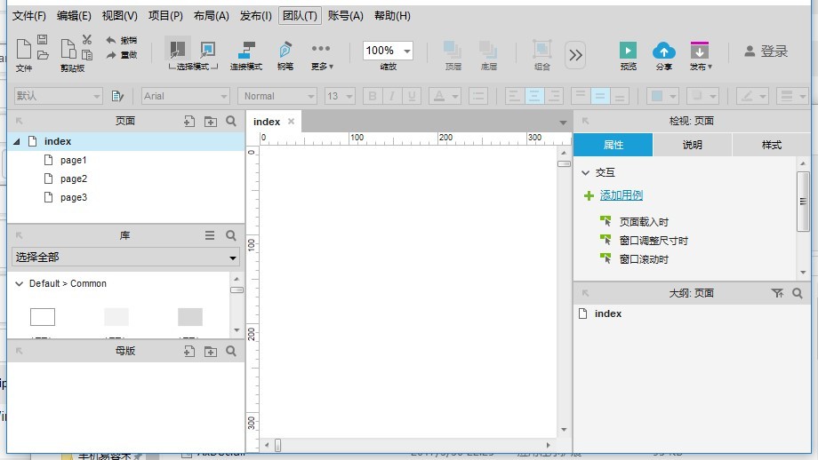Align text left
This screenshot has width=818, height=460.
click(x=514, y=96)
